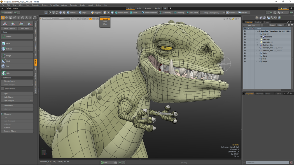Enable the Snapping tool

tap(179, 13)
